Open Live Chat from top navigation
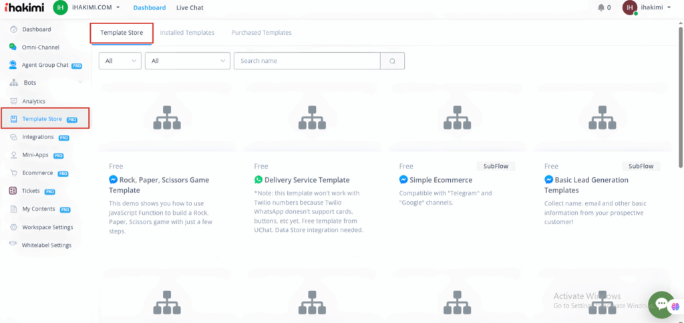The image size is (684, 323). [x=190, y=8]
